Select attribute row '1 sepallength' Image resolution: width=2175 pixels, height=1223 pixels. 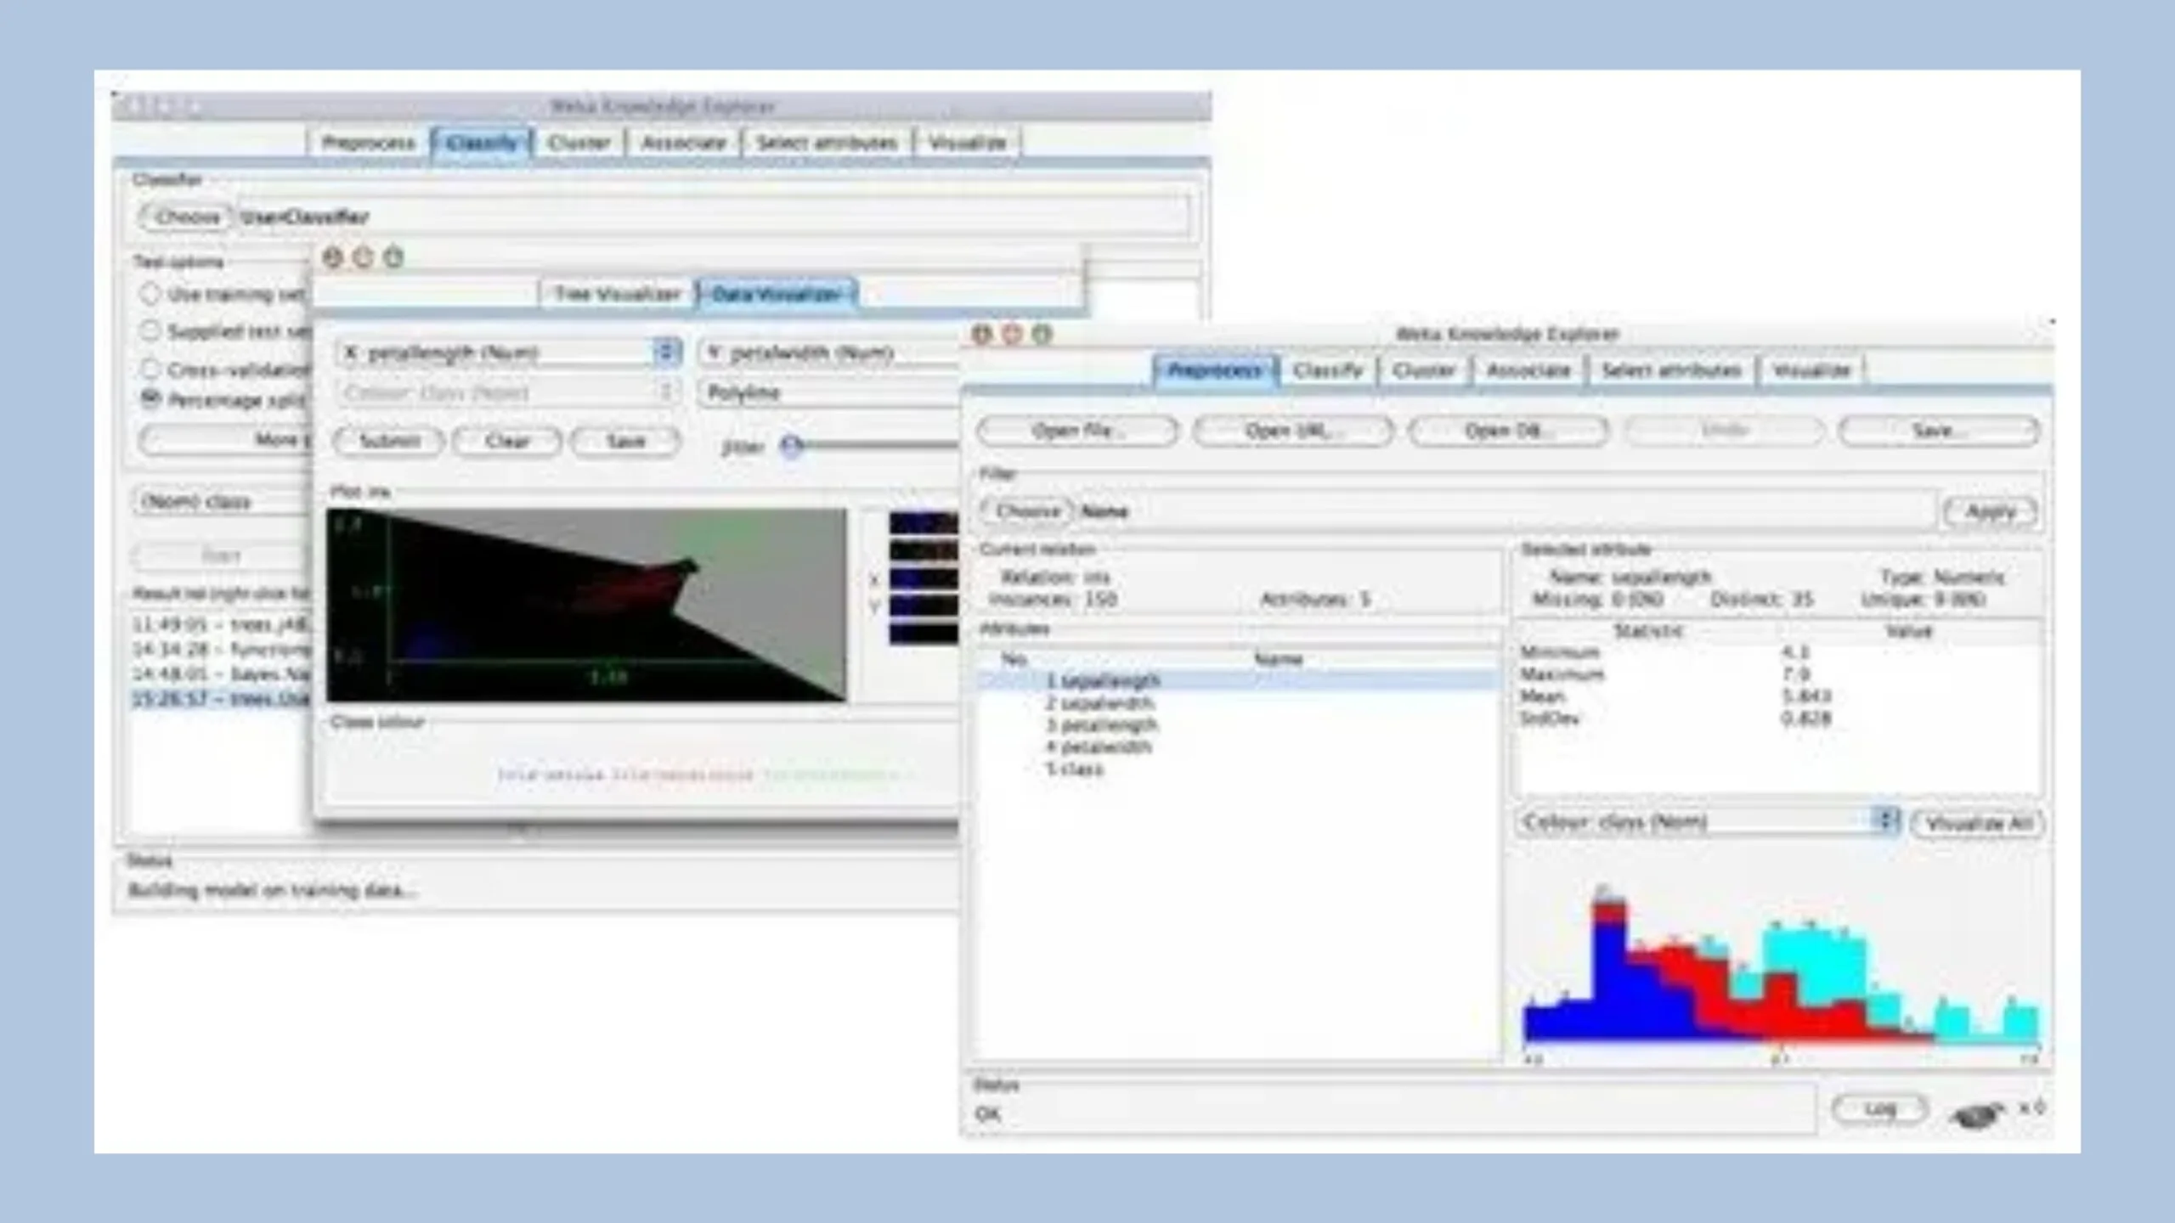1239,681
